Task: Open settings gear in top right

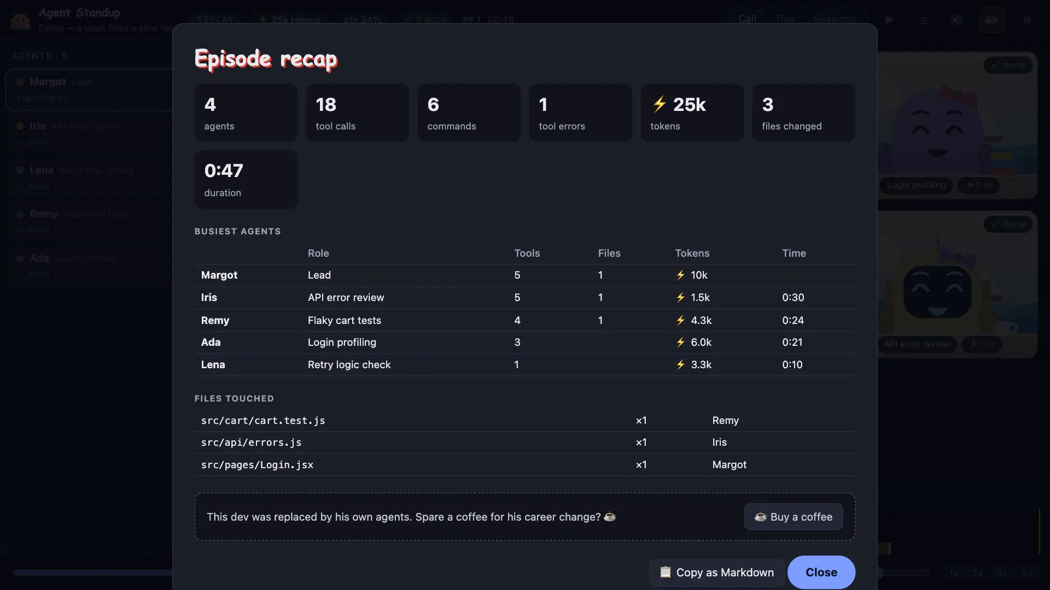Action: (x=1026, y=20)
